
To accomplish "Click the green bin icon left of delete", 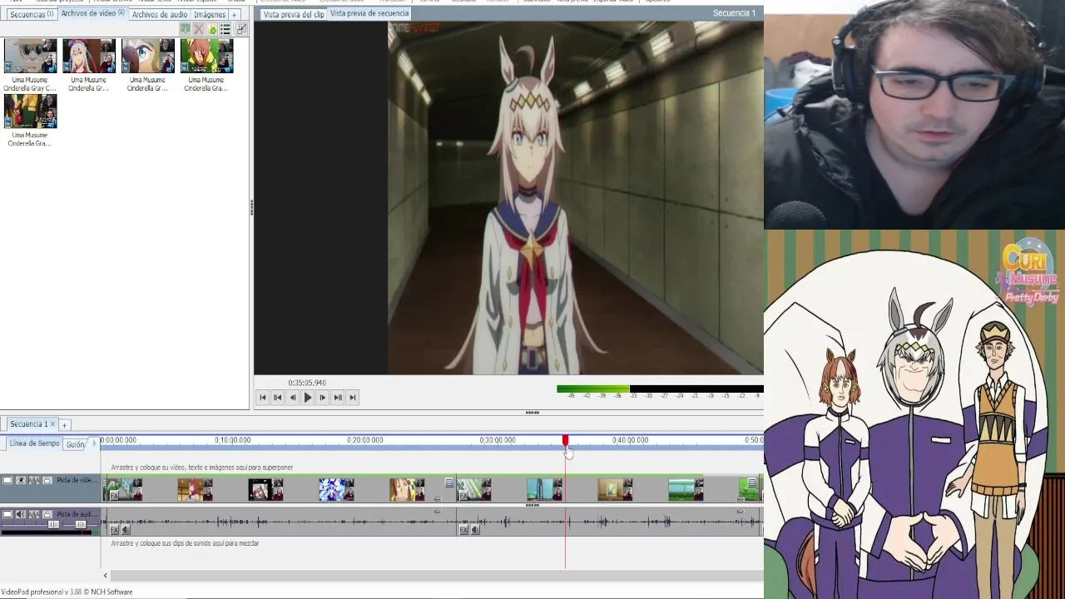I will pos(186,29).
